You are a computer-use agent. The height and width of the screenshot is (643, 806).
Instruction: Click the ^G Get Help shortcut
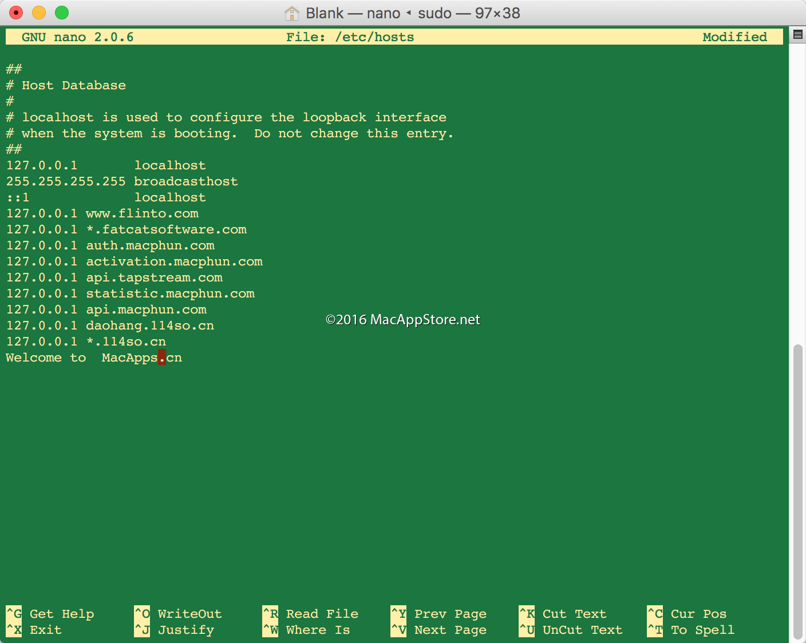50,614
